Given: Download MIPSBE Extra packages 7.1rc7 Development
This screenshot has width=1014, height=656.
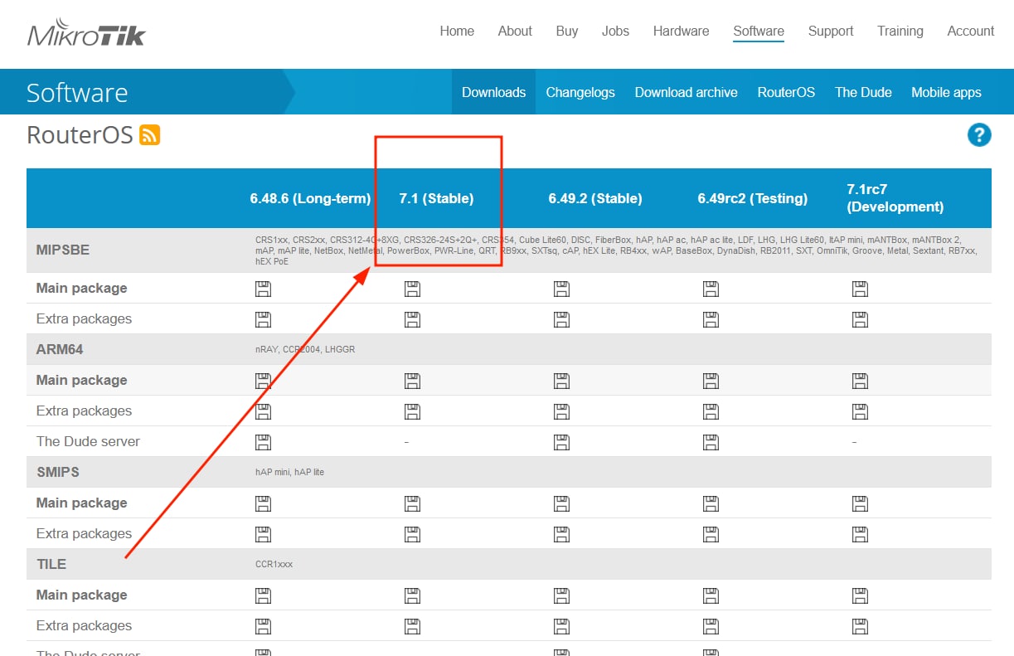Looking at the screenshot, I should (860, 319).
